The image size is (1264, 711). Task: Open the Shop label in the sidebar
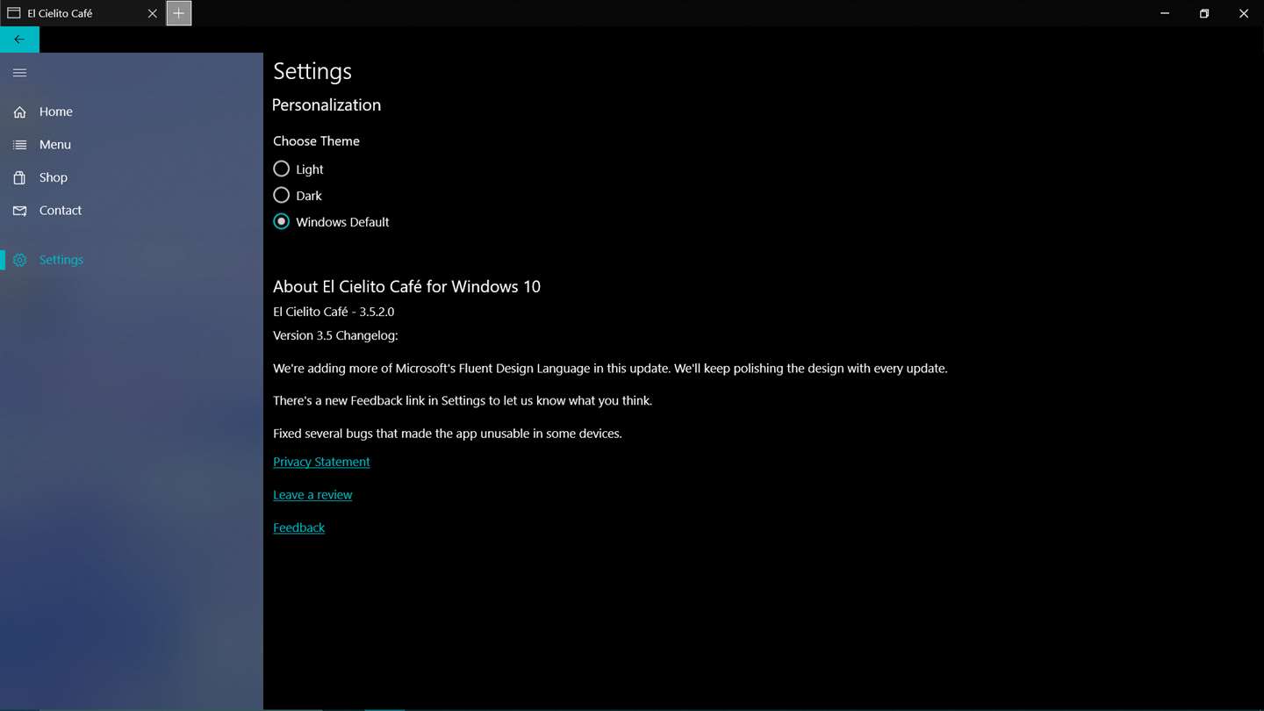[x=54, y=177]
